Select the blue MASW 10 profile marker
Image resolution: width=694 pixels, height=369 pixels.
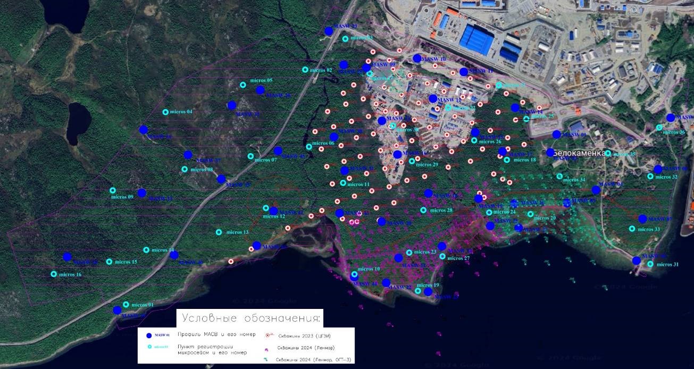[x=417, y=58]
